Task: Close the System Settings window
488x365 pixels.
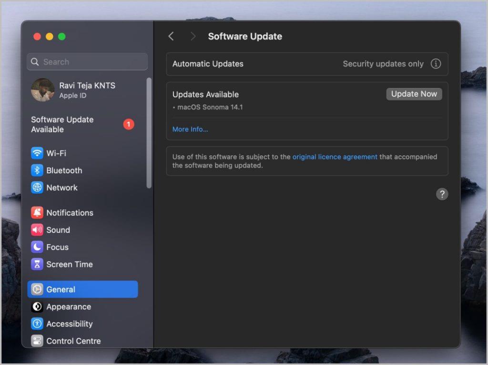Action: coord(37,37)
